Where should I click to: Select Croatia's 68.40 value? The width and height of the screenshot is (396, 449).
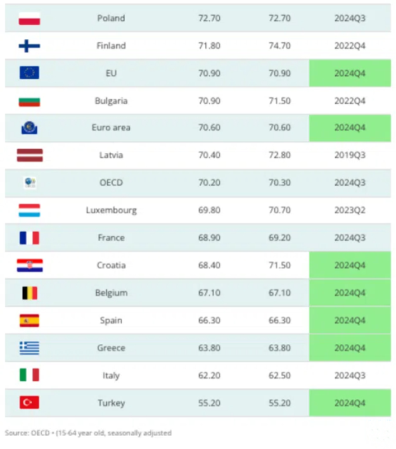(x=210, y=265)
